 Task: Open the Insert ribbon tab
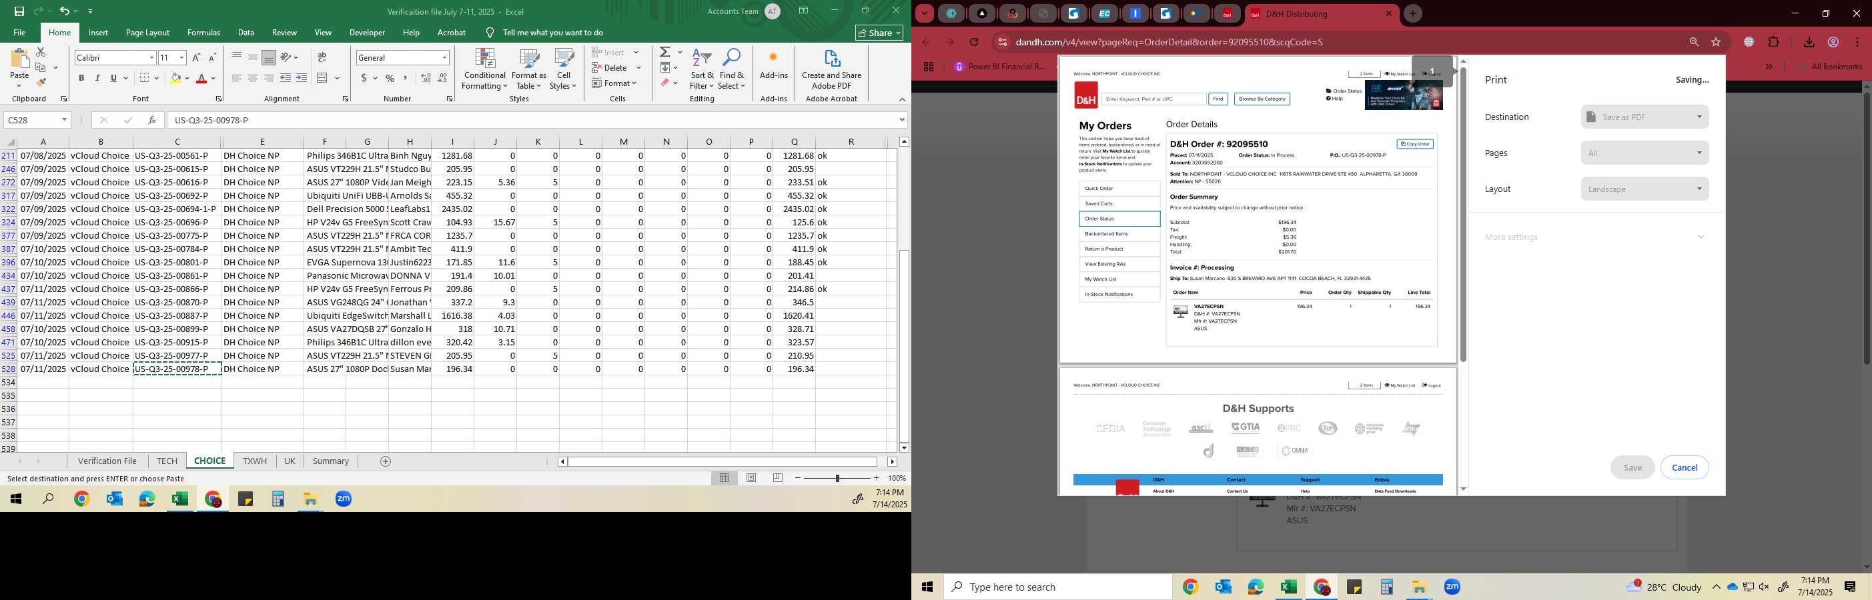[98, 33]
